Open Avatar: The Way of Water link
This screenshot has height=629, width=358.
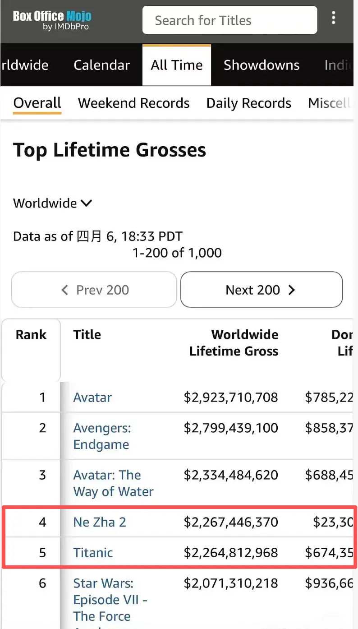(x=113, y=483)
